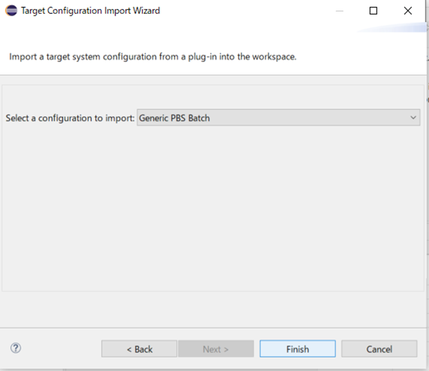Click the wizard banner graphic at top right
Screen dimensions: 429x371
click(x=397, y=28)
